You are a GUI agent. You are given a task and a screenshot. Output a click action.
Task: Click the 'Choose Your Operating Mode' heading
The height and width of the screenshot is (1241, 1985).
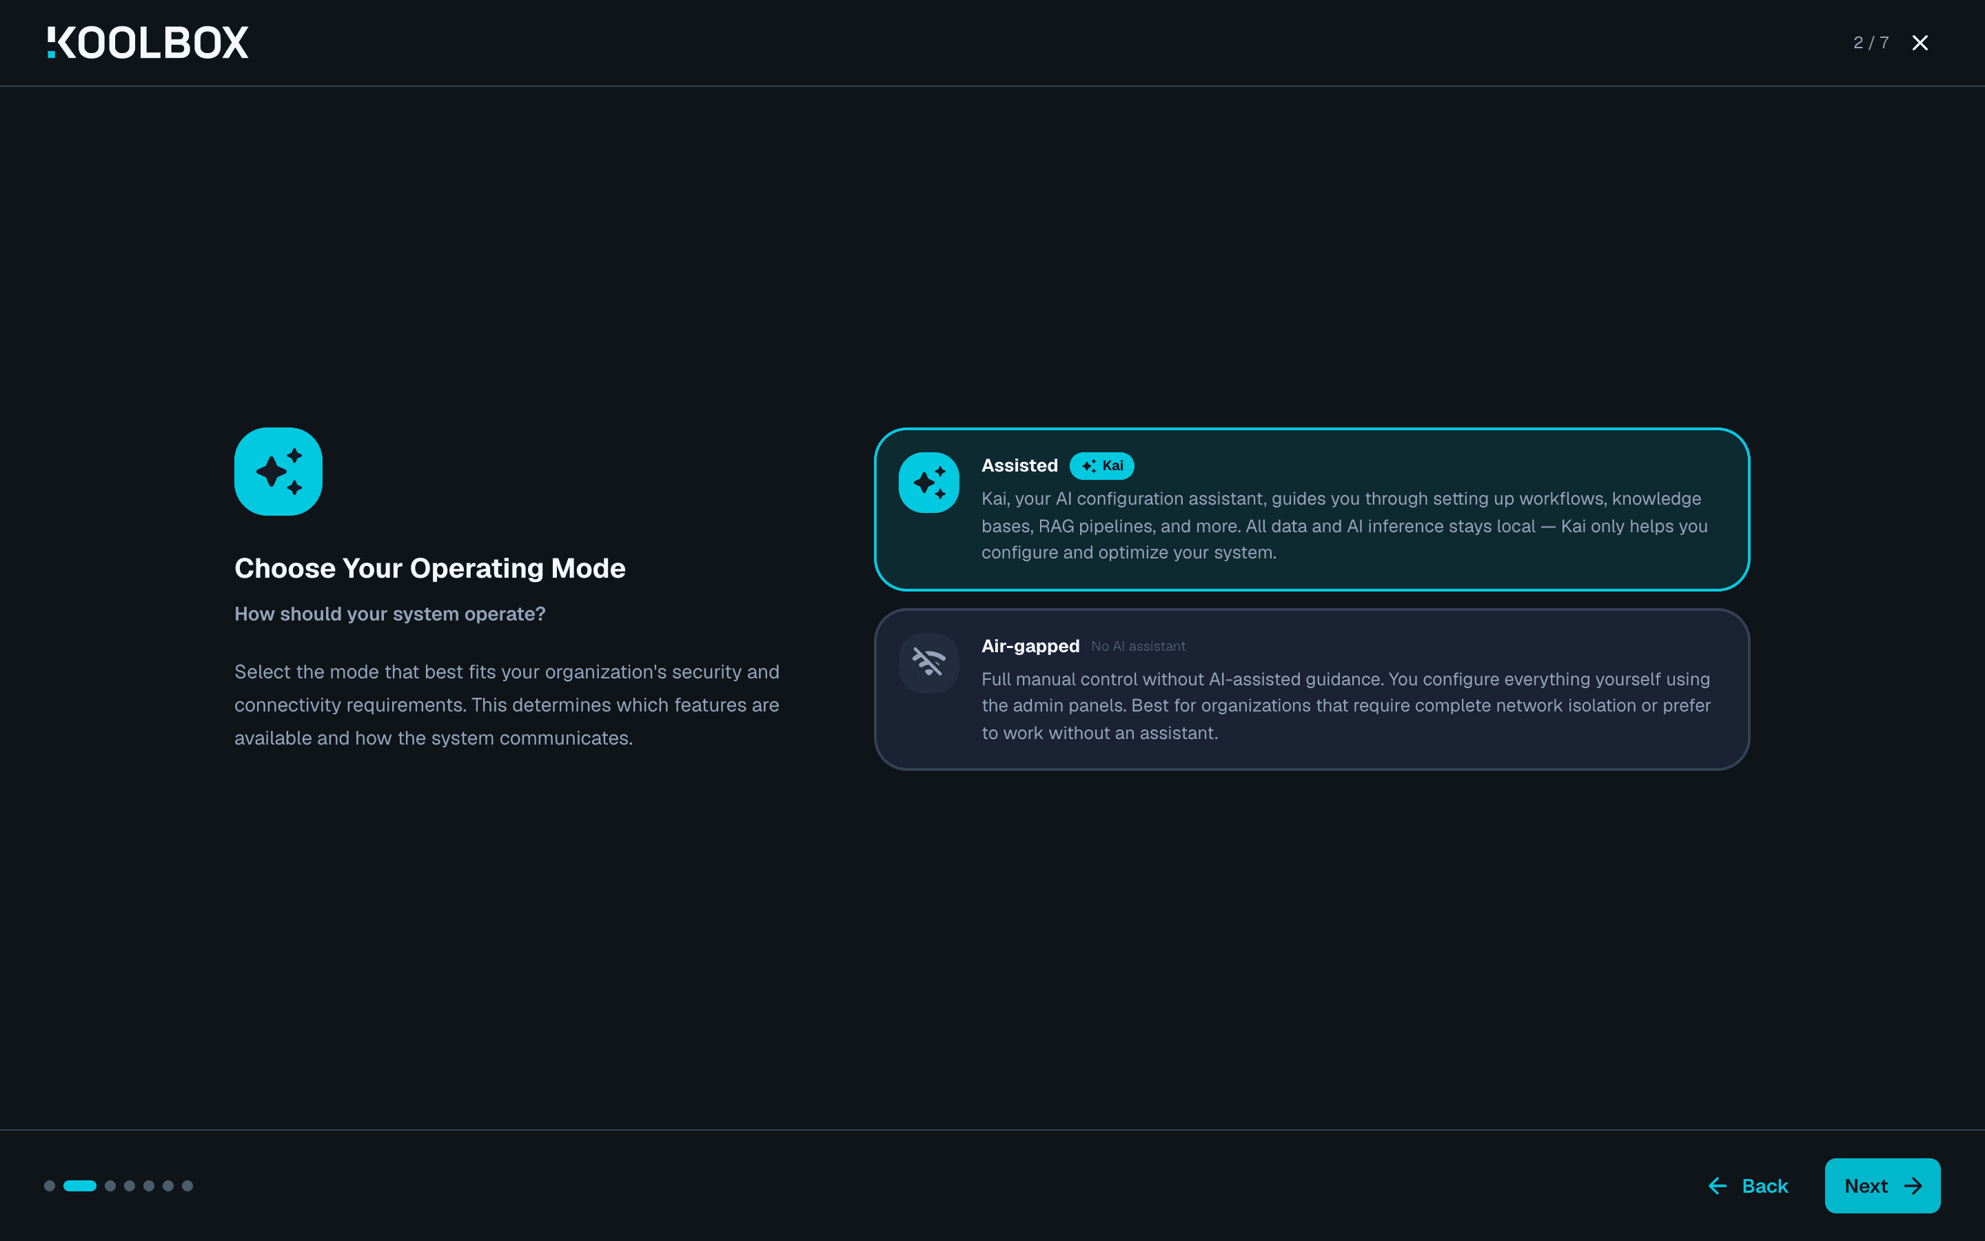tap(430, 568)
